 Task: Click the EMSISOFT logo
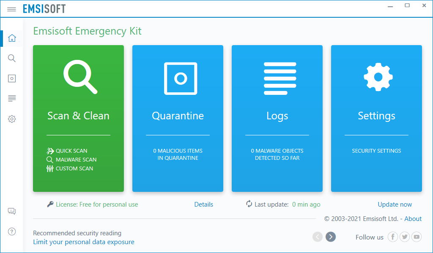44,9
